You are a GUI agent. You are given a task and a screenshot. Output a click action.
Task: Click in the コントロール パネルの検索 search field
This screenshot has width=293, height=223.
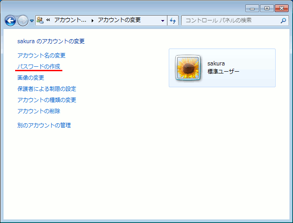pos(229,20)
